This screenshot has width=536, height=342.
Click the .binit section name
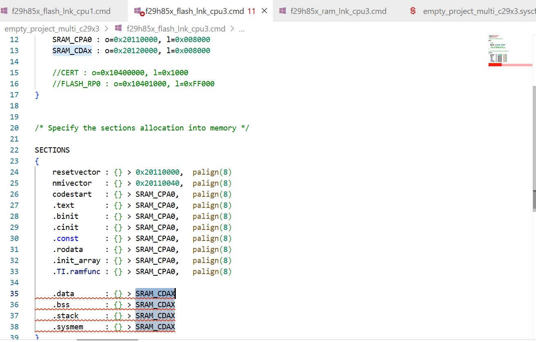(x=65, y=216)
